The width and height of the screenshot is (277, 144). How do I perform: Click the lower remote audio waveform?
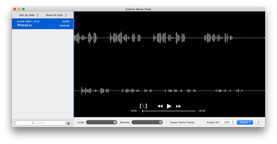169,91
